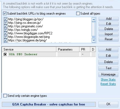Click the Reset Stats link
Image resolution: width=120 pixels, height=109 pixels.
(108, 84)
